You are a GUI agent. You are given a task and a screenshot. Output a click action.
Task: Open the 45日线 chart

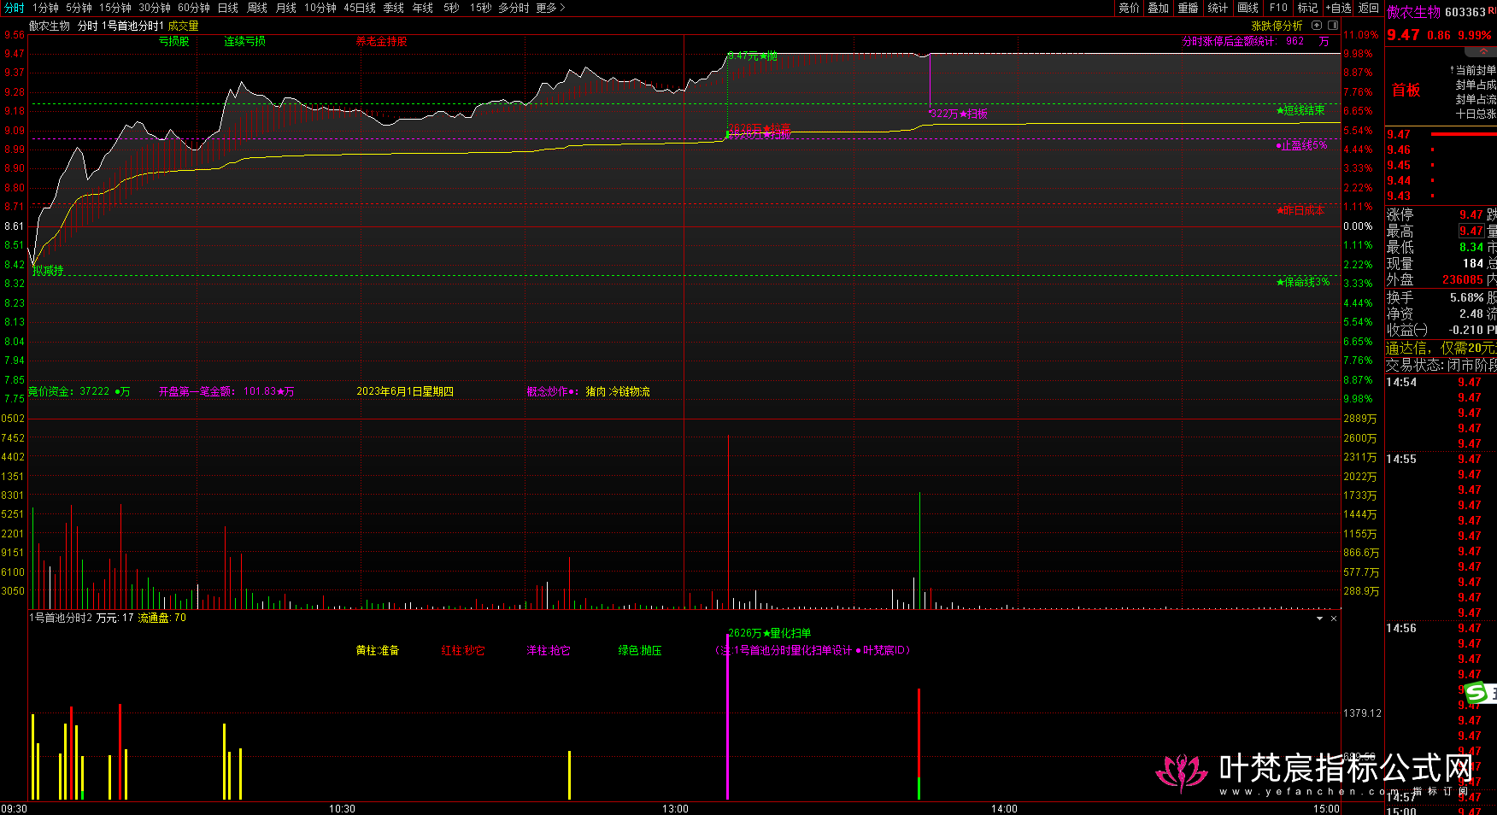coord(360,8)
